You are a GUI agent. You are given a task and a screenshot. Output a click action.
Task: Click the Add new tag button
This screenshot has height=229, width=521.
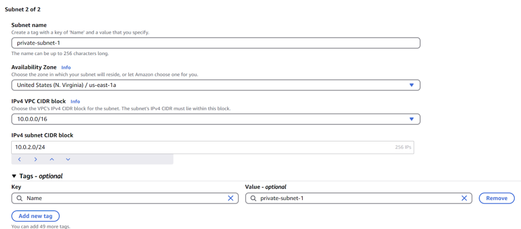click(36, 216)
